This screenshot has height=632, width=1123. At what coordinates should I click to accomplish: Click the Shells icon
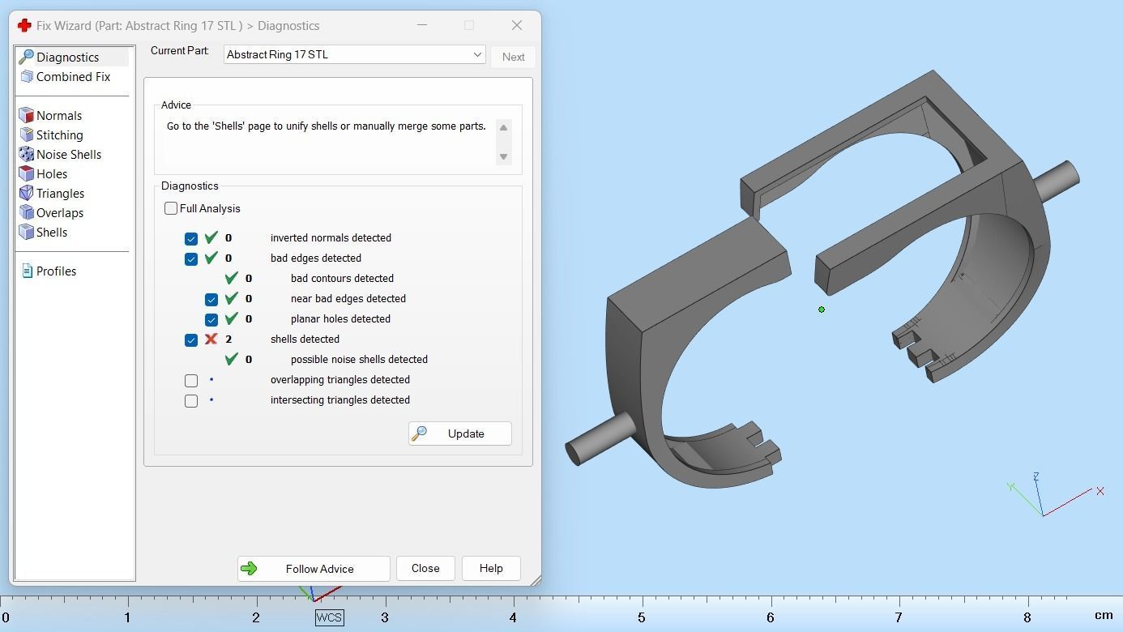[x=26, y=232]
